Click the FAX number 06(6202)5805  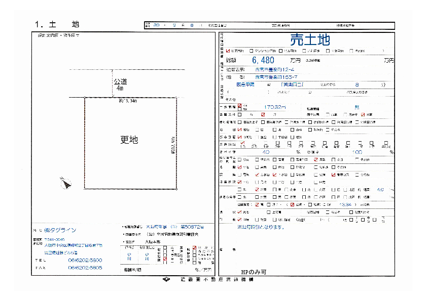[x=85, y=268]
